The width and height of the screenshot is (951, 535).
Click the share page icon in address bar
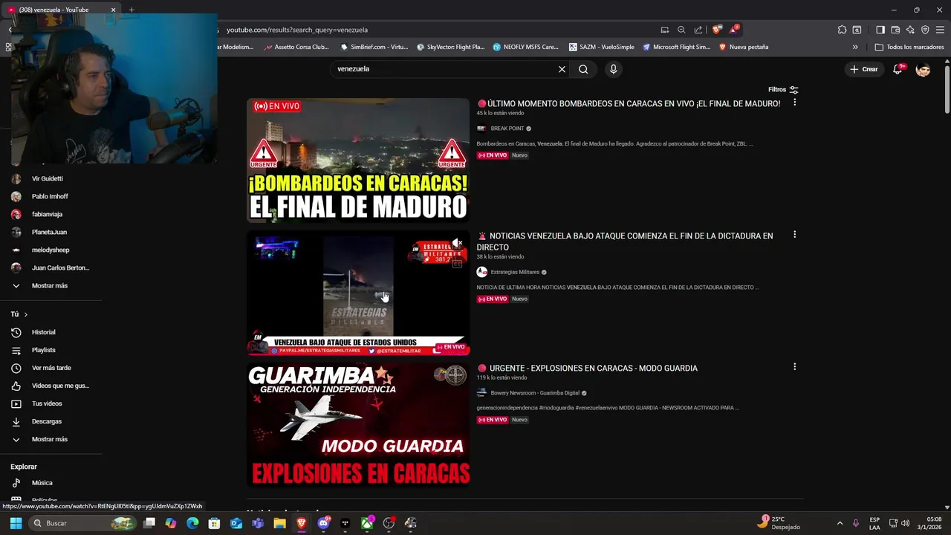click(698, 30)
